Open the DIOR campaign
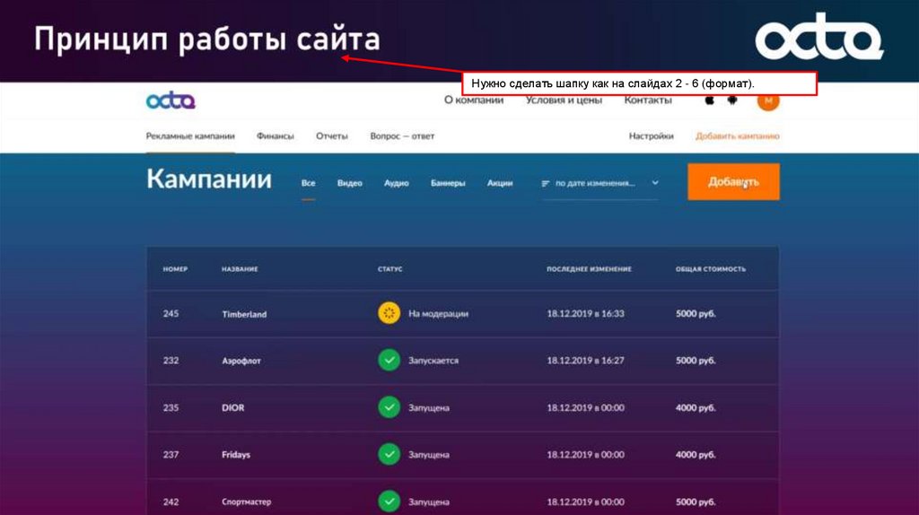 (x=232, y=407)
